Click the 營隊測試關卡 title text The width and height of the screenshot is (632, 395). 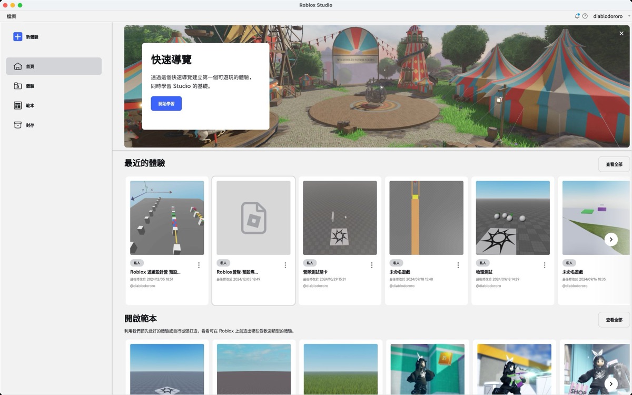(x=315, y=272)
